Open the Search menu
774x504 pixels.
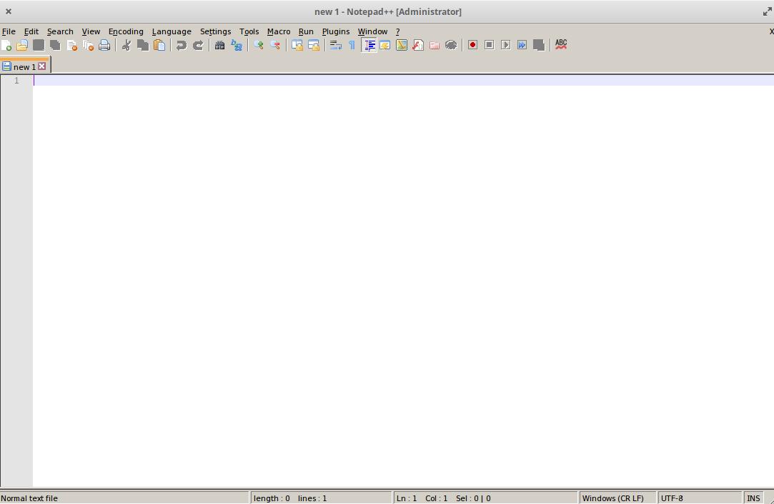tap(60, 31)
